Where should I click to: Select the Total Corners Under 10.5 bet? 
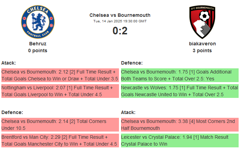(x=60, y=125)
